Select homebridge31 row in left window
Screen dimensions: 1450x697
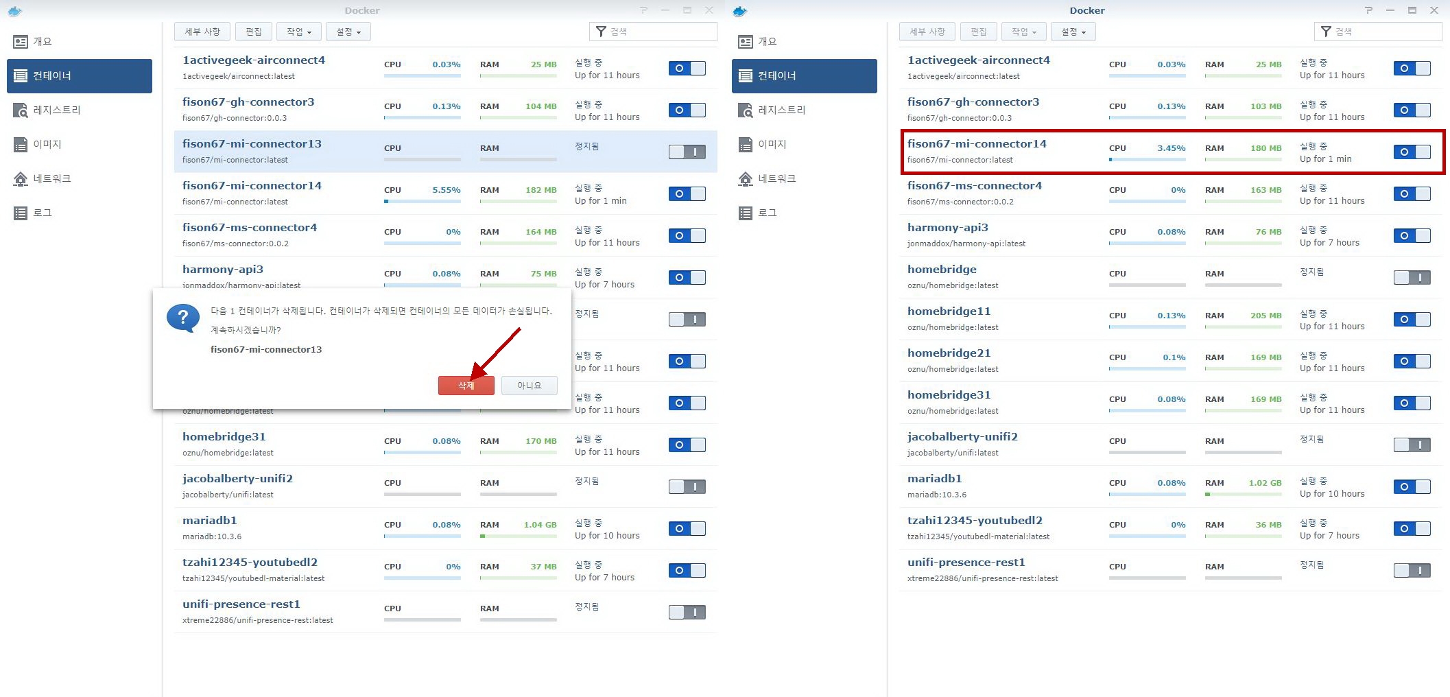[x=446, y=445]
